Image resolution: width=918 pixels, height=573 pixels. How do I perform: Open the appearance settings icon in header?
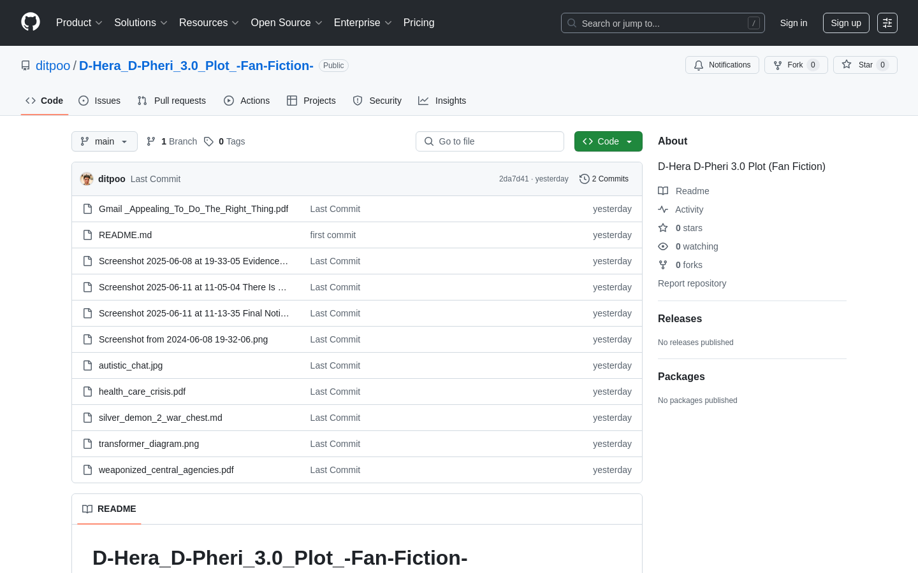887,23
